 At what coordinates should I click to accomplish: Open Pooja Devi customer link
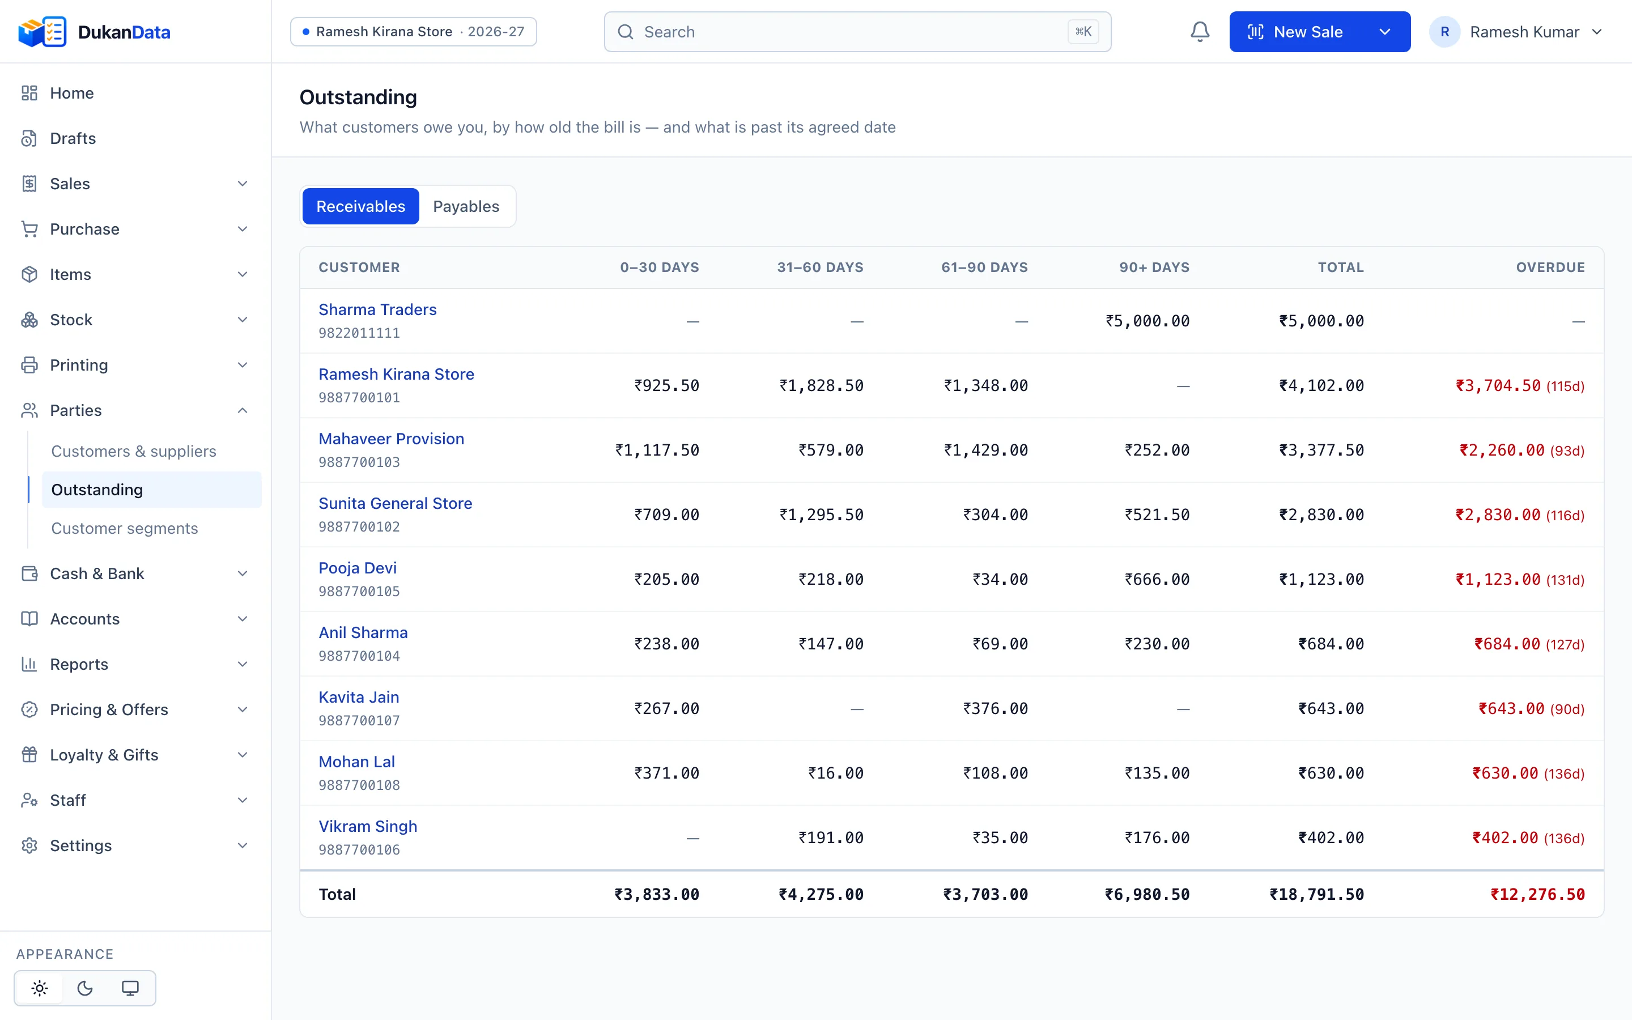(358, 568)
